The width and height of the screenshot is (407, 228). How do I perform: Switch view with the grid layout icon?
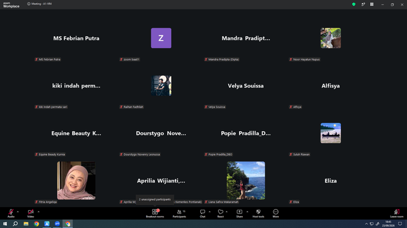371,4
